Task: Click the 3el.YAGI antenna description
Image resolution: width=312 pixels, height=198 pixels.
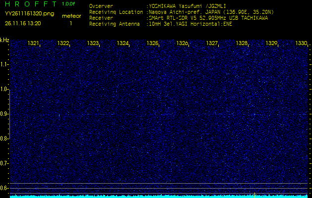Action: pos(191,23)
